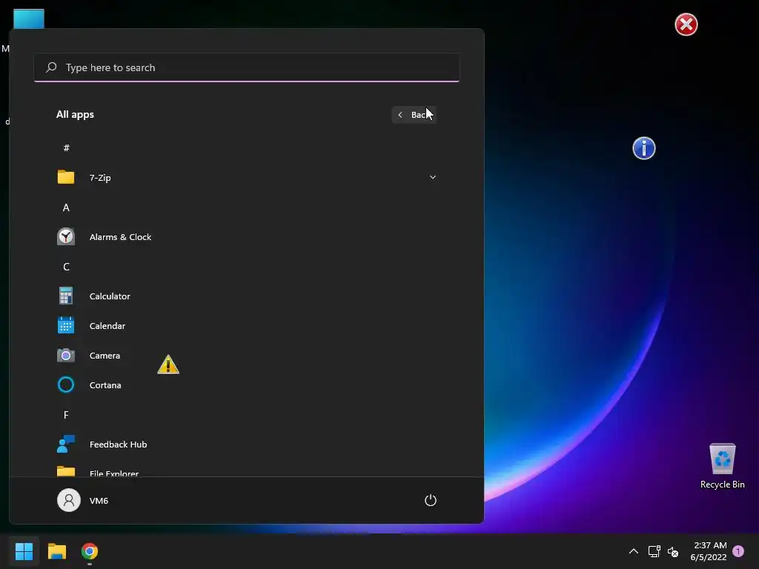Open the Calendar app icon
This screenshot has height=569, width=759.
[x=66, y=325]
